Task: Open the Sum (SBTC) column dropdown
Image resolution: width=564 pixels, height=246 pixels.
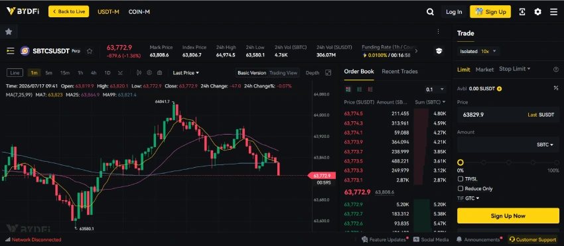Action: [x=430, y=102]
